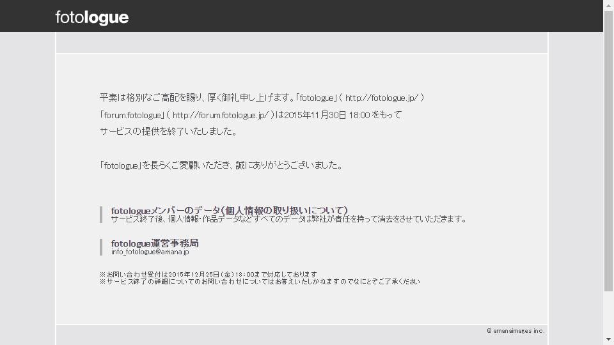The image size is (614, 345).
Task: Click the fotologueメンバーのデータ heading
Action: pos(230,210)
